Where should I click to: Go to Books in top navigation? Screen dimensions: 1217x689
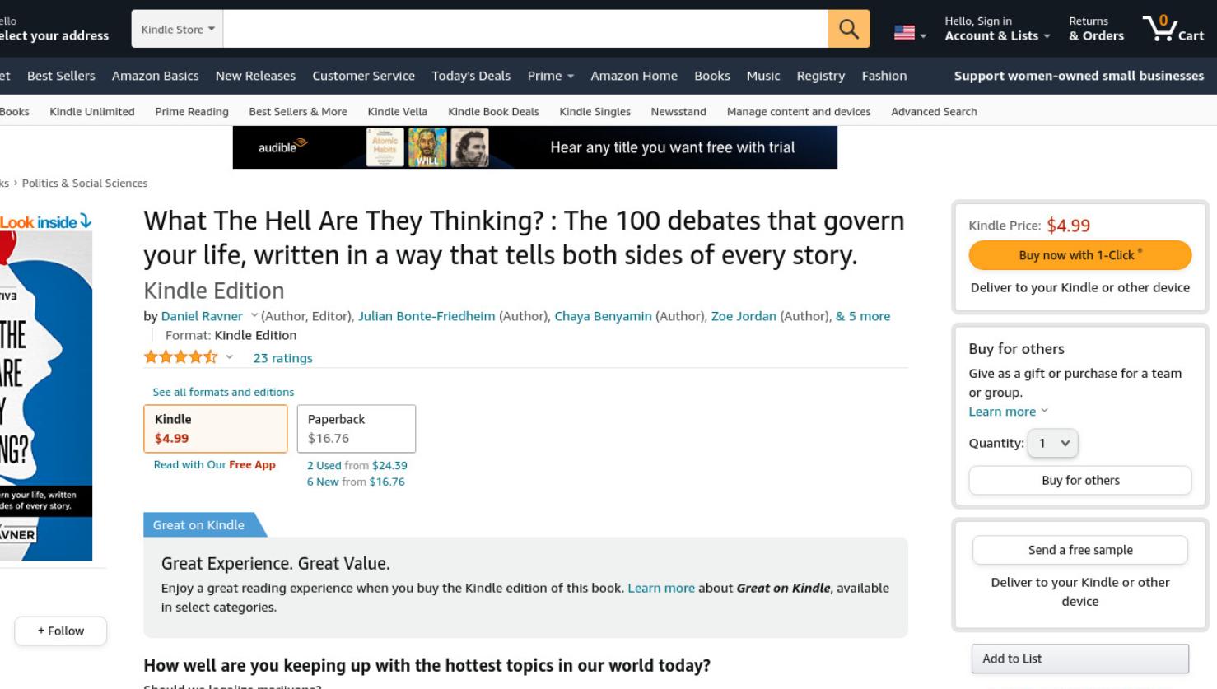click(711, 76)
